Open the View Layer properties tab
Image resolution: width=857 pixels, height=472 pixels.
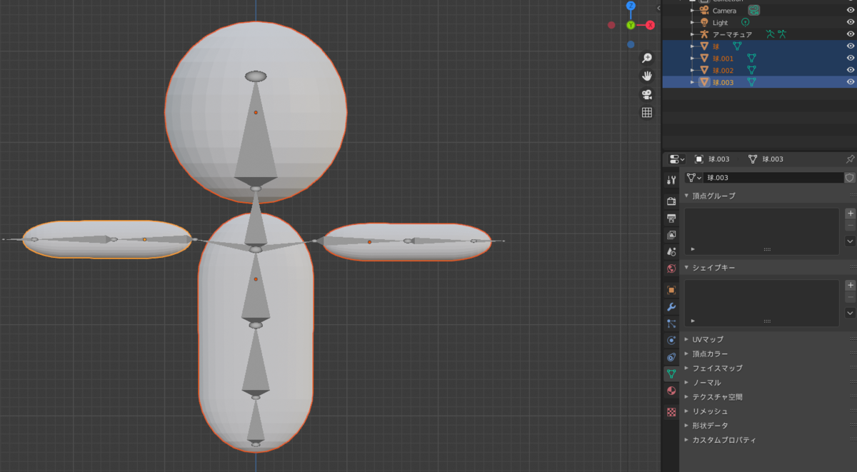pyautogui.click(x=671, y=235)
